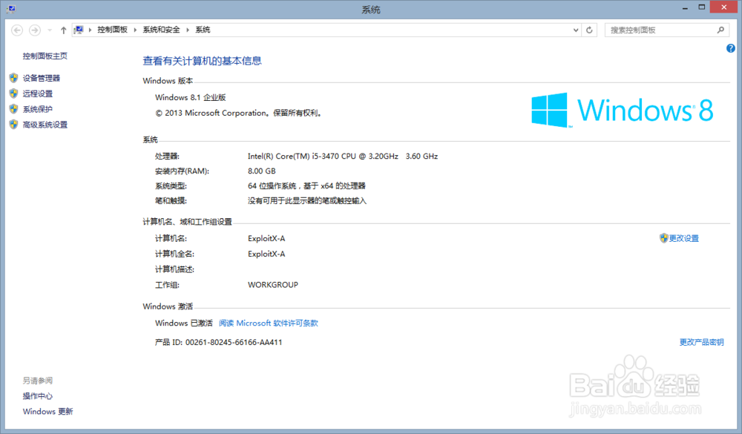Open the recent locations dropdown arrow
Screen dimensions: 742x434
point(49,30)
